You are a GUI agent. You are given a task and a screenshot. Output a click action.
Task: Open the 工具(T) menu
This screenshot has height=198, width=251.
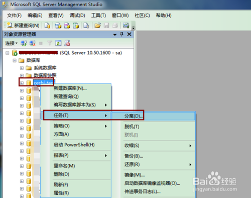coord(98,15)
